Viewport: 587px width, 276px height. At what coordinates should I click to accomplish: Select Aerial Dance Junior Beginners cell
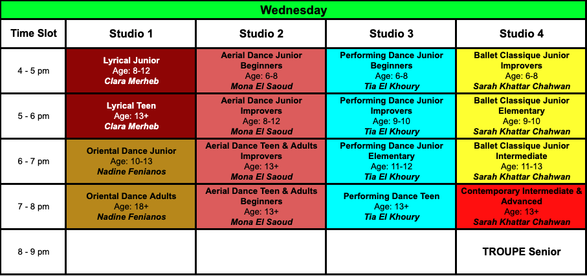[261, 70]
